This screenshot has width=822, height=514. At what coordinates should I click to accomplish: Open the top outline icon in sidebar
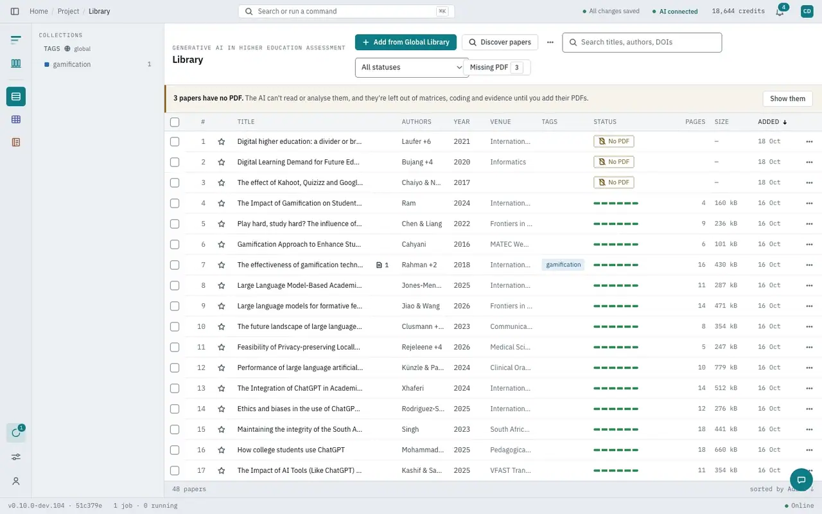click(x=16, y=40)
